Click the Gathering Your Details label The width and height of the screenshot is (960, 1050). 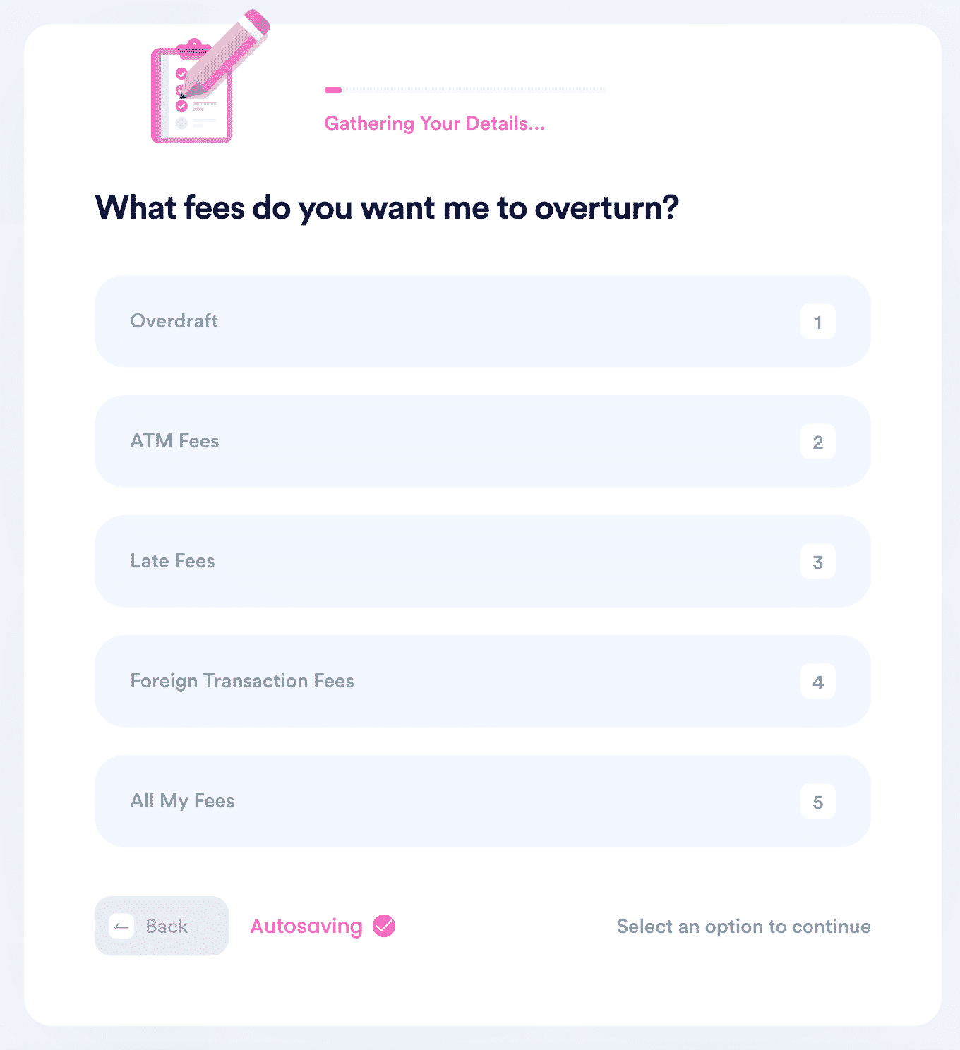[434, 123]
